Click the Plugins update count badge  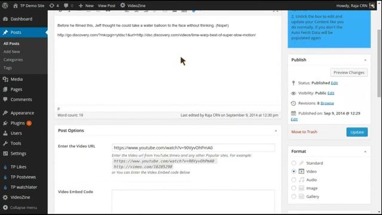(x=29, y=123)
